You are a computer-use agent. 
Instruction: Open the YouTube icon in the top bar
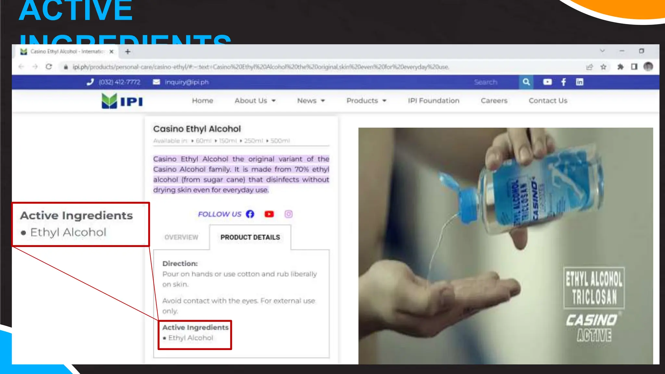tap(547, 82)
